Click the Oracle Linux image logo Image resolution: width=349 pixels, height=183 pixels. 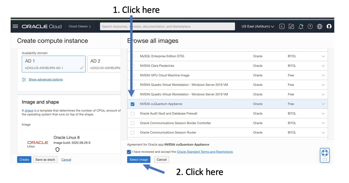(38, 144)
